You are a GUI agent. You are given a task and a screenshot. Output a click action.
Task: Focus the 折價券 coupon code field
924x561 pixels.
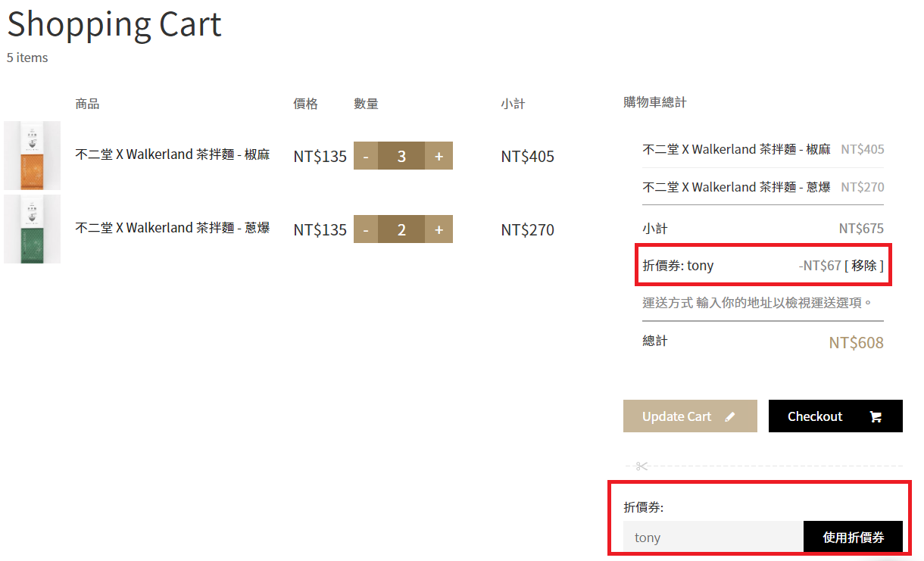click(713, 538)
